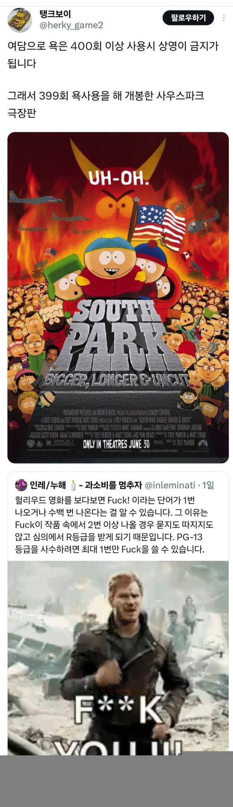Open the F**K YOU GIF thumbnail
233x807 pixels.
[118, 658]
